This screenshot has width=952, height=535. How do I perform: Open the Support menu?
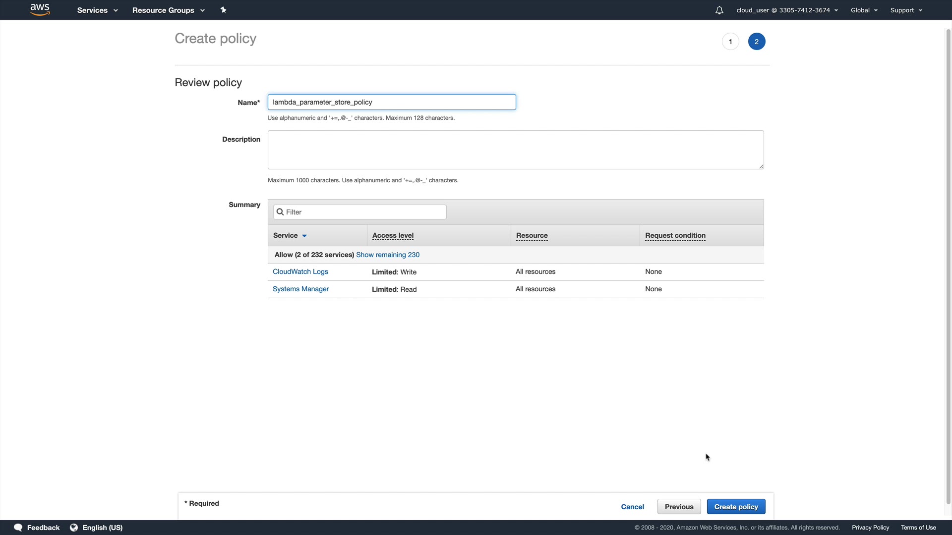[x=906, y=10]
